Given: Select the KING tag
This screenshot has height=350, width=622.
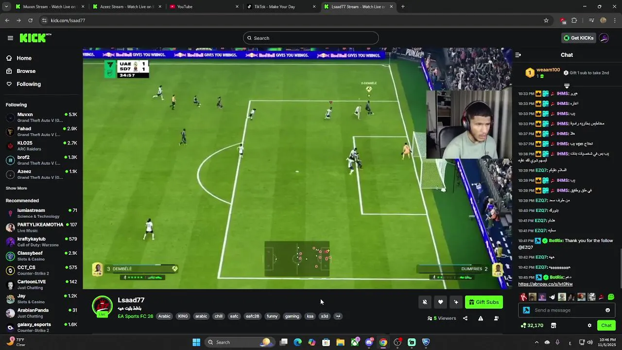Looking at the screenshot, I should tap(183, 316).
